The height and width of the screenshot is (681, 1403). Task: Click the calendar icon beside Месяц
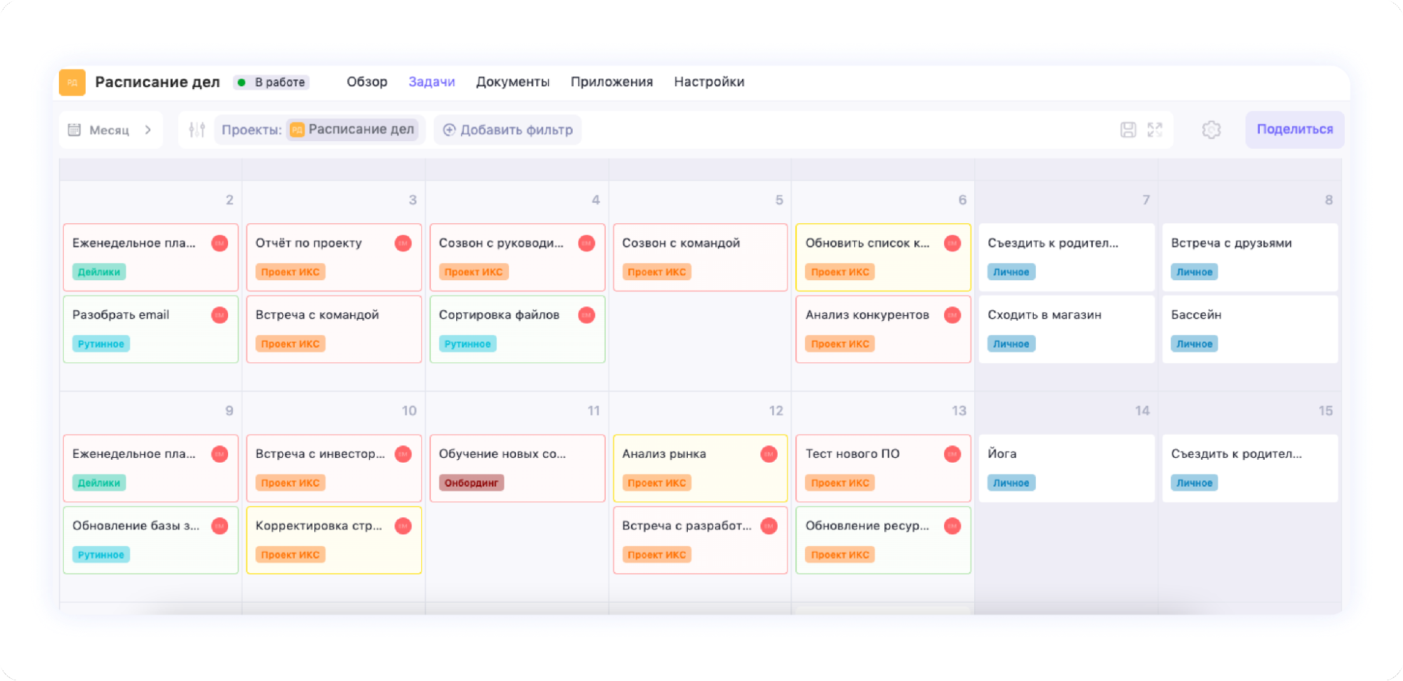click(74, 130)
